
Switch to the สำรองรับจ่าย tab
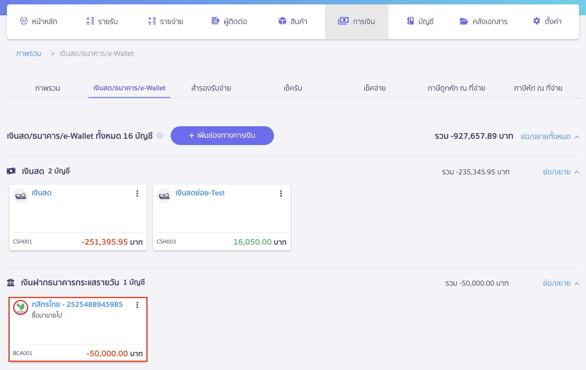click(x=211, y=88)
